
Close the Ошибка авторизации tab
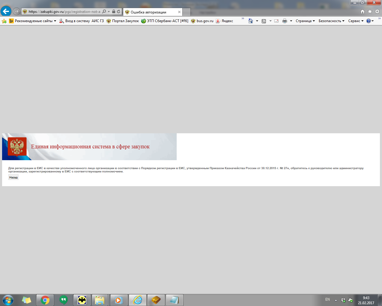(x=179, y=12)
